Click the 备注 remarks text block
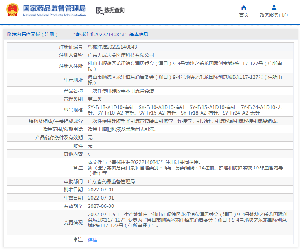Screen dimensions: 300x251 click(186, 167)
